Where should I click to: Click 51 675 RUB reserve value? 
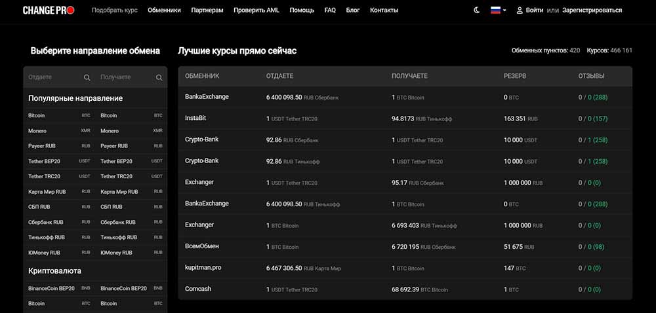(519, 247)
